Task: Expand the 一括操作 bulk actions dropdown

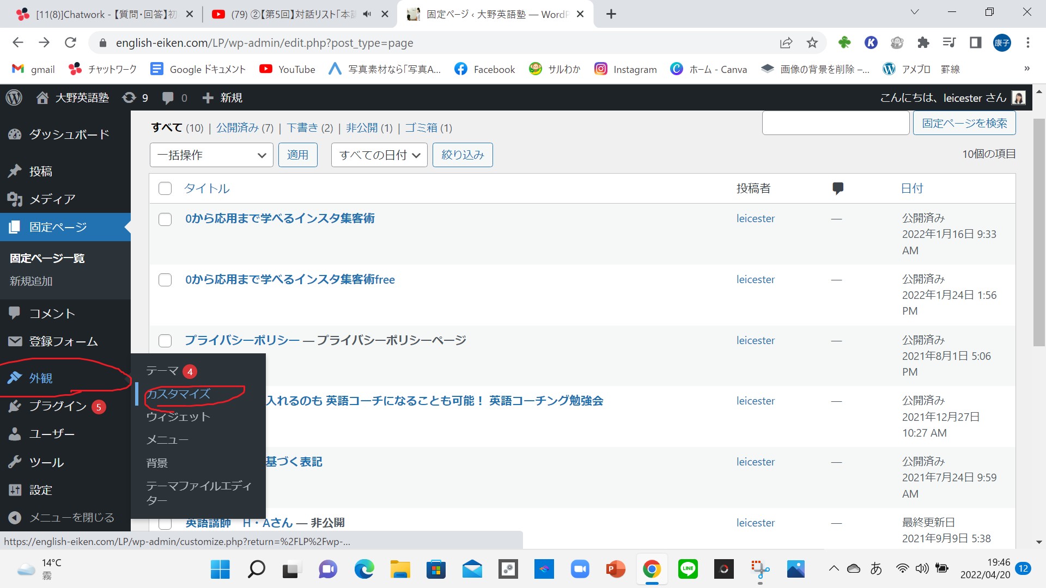Action: click(211, 155)
